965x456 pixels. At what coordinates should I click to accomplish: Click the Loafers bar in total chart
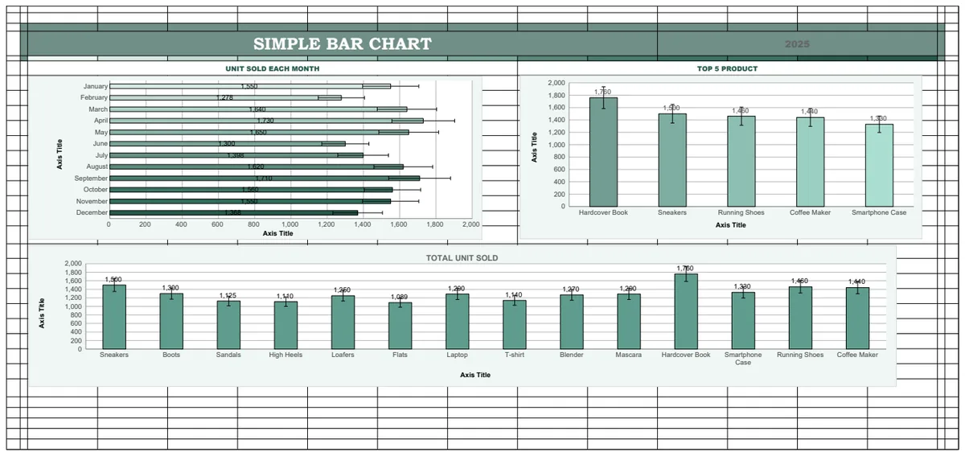[343, 322]
